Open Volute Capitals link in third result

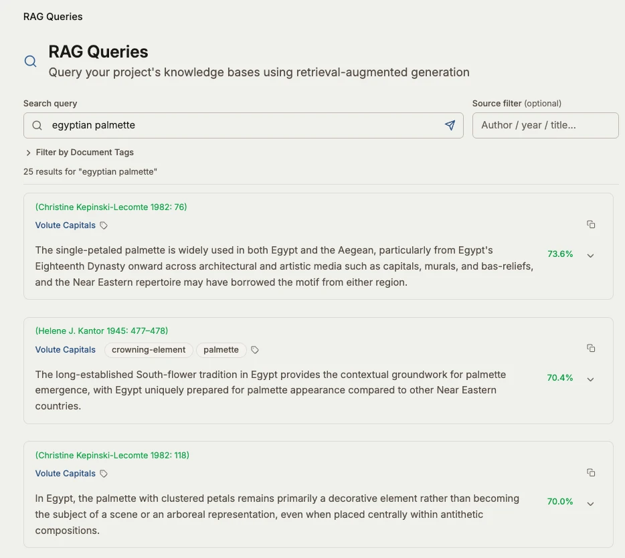(x=66, y=474)
